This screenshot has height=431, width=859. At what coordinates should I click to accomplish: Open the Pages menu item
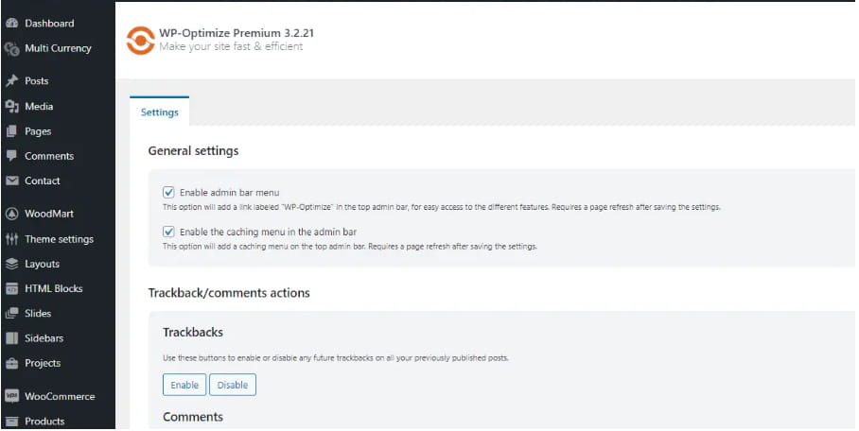coord(38,131)
